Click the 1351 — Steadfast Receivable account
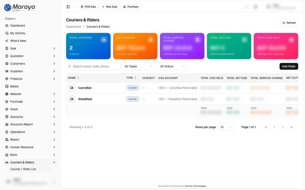Viewport: 305px width, 190px height. pyautogui.click(x=177, y=99)
